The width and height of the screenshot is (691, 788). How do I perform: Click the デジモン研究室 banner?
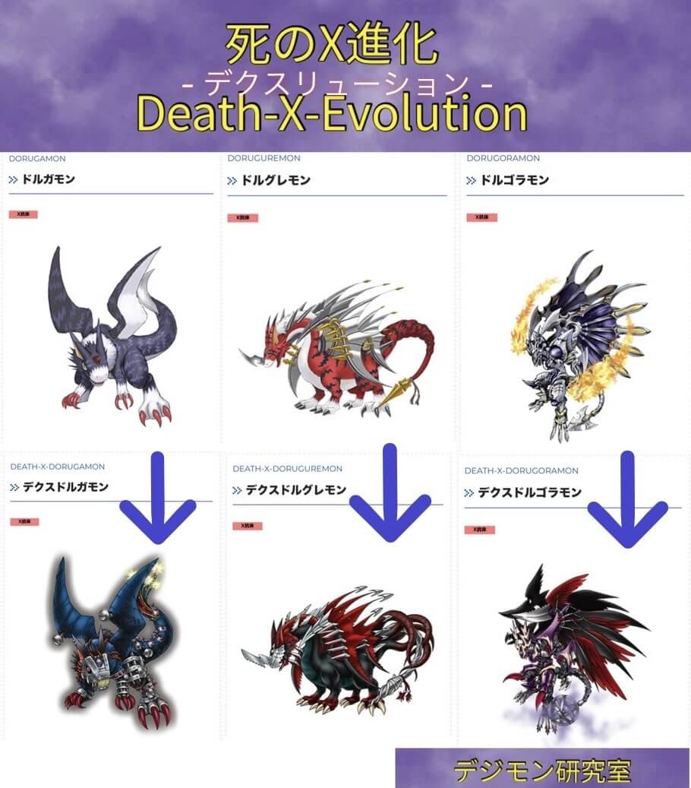pos(542,769)
